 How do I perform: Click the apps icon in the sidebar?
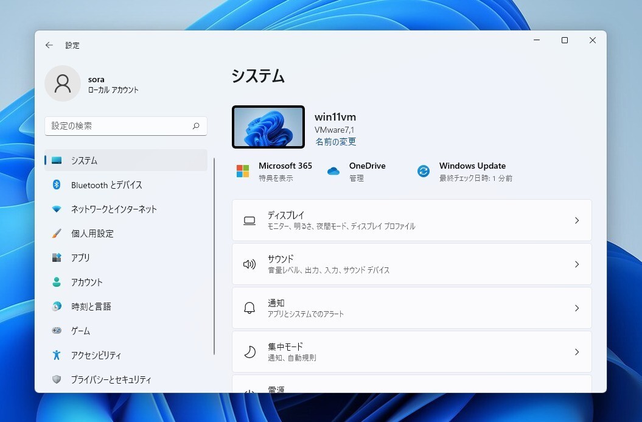[57, 258]
